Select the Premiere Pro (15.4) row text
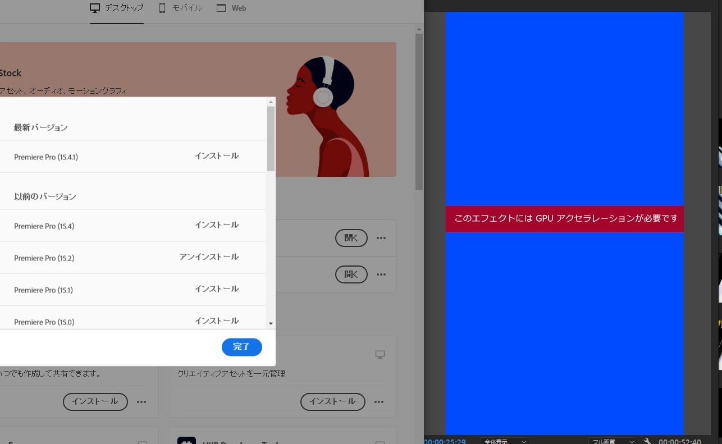722x444 pixels. click(x=44, y=226)
